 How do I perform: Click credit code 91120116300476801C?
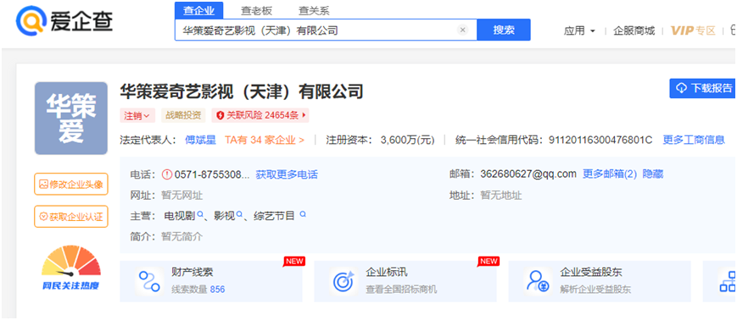coord(600,140)
